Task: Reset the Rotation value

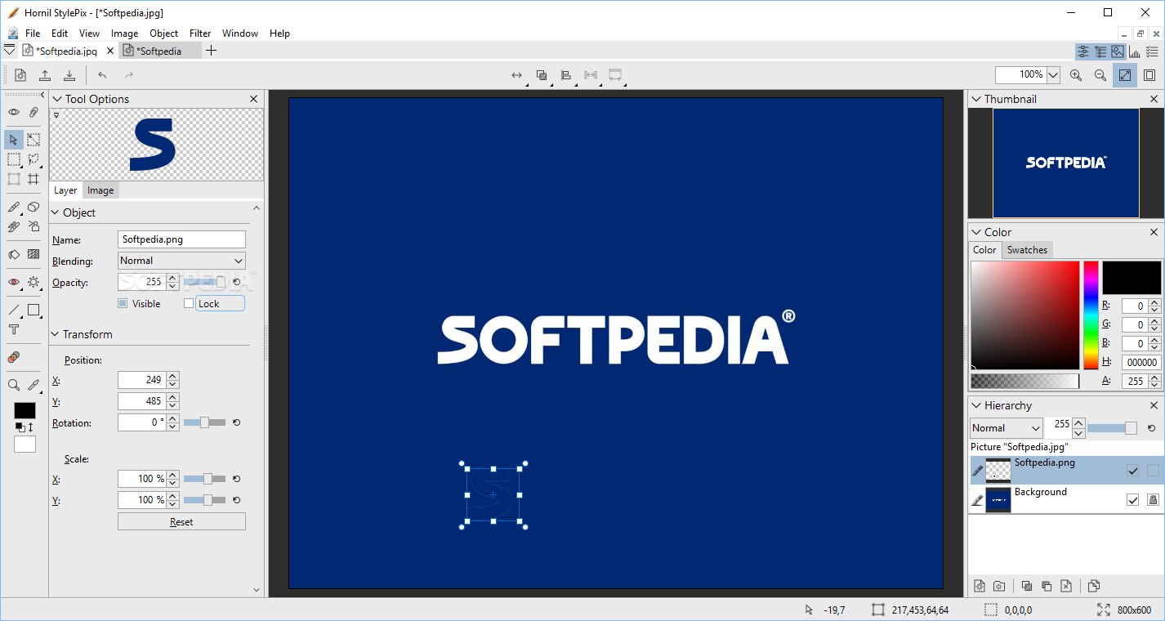Action: pyautogui.click(x=236, y=422)
